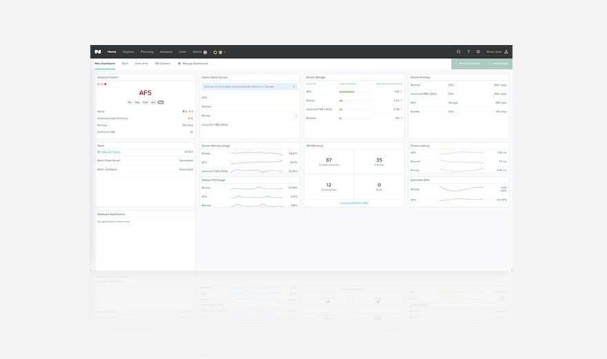Click the user profile icon beside Brian Suhr
Screen dimensions: 607x359
pos(507,52)
